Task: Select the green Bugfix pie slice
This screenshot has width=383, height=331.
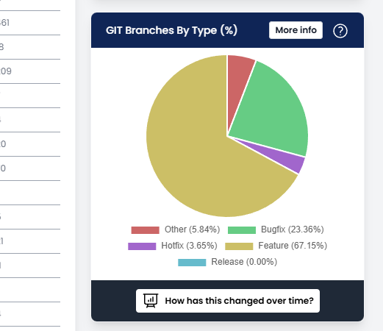Action: [x=272, y=108]
